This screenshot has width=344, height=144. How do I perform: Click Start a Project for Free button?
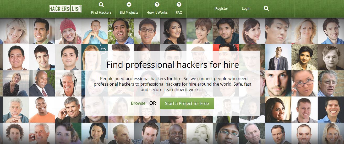pos(187,103)
